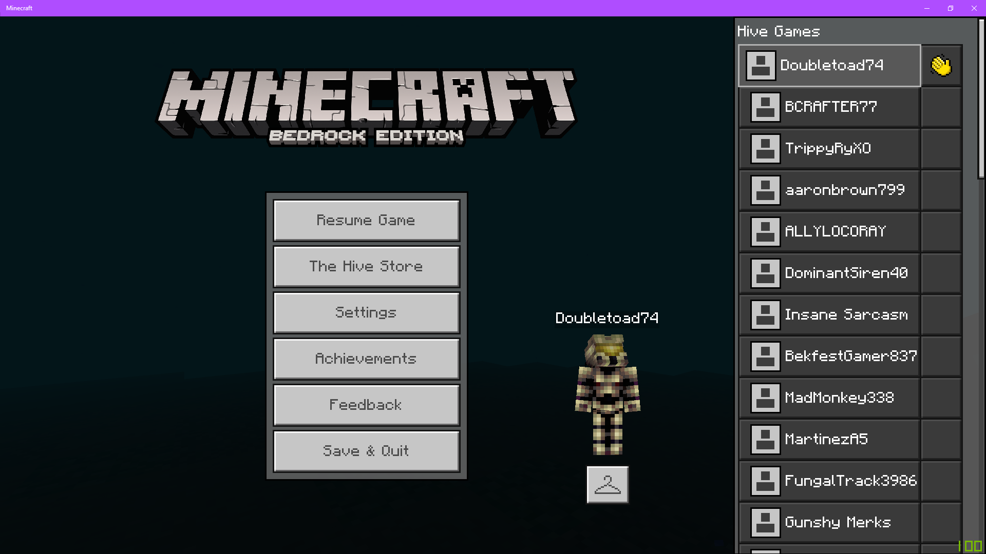The height and width of the screenshot is (554, 986).
Task: Click TrippyRyXO's player avatar icon
Action: click(765, 149)
